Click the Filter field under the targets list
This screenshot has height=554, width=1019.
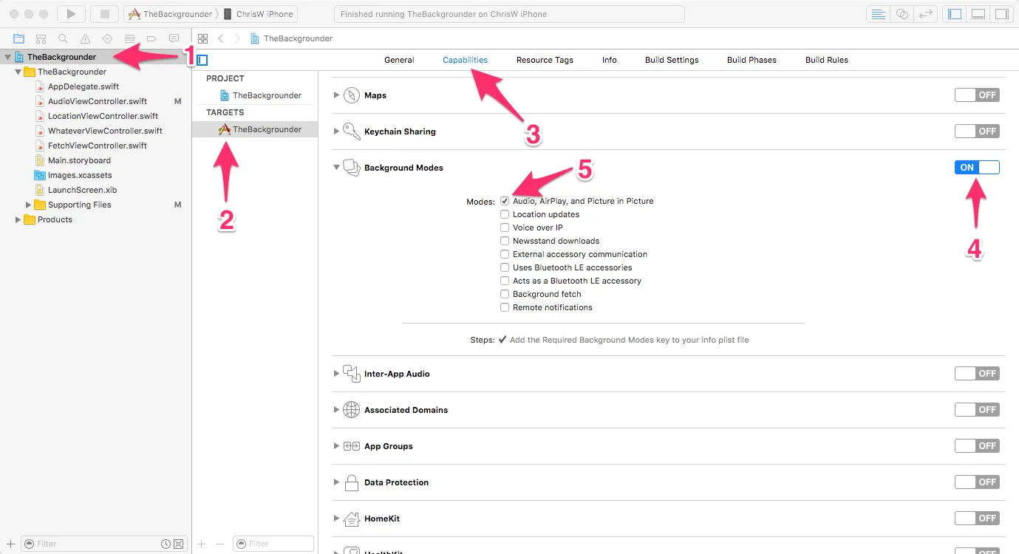pyautogui.click(x=273, y=544)
